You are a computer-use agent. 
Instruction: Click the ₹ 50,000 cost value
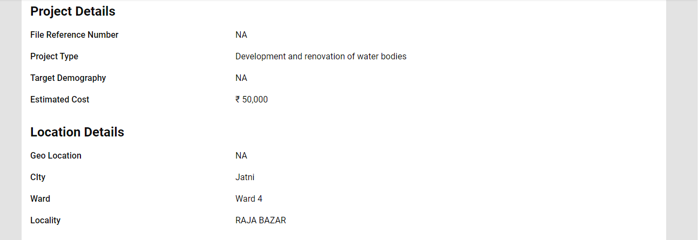coord(252,100)
